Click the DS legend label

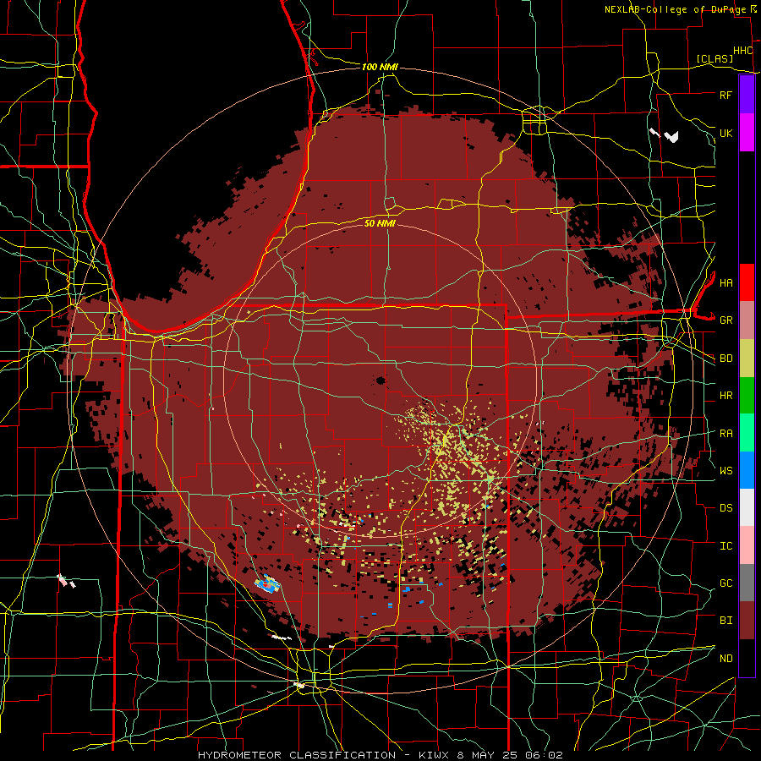[725, 507]
